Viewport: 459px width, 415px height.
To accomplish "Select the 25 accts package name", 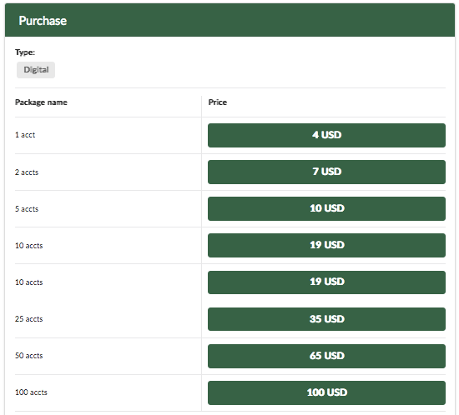I will tap(29, 319).
